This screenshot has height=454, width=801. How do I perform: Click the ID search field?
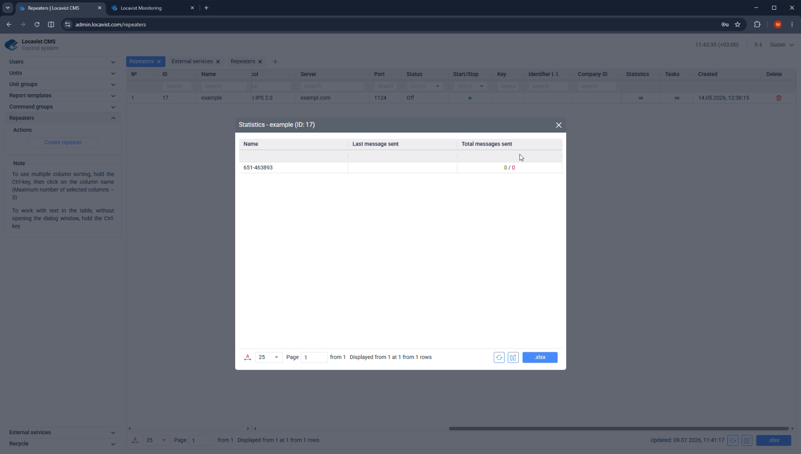[177, 86]
